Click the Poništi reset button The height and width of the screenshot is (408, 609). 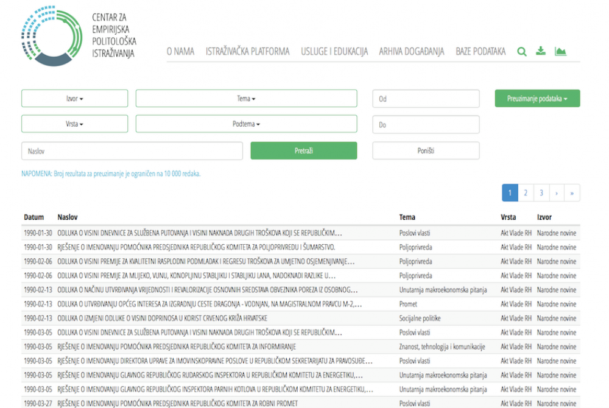pos(426,150)
